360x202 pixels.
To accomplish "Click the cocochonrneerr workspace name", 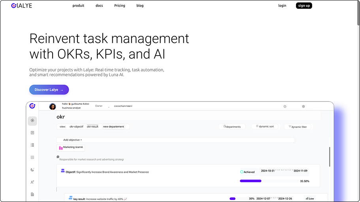I will pos(123,106).
